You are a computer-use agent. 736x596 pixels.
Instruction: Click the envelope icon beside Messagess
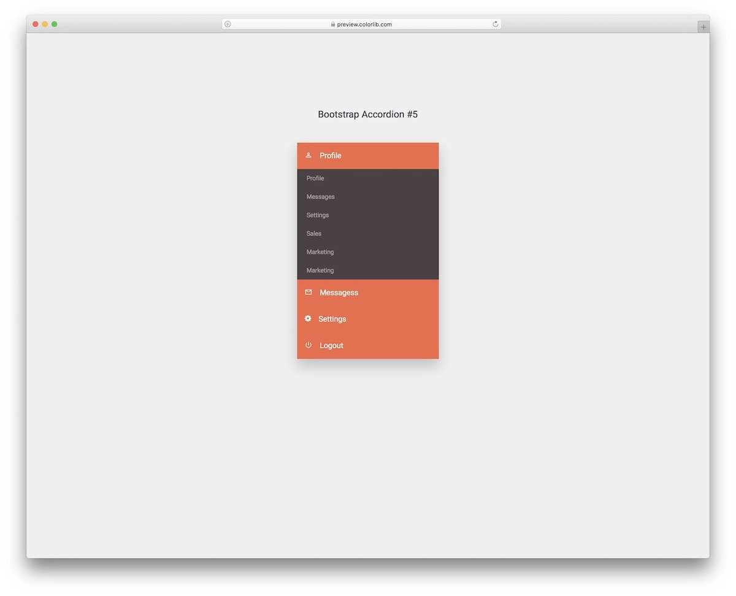(308, 292)
